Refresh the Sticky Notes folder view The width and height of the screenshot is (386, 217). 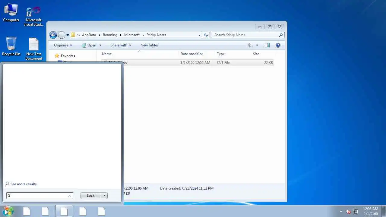[x=206, y=35]
